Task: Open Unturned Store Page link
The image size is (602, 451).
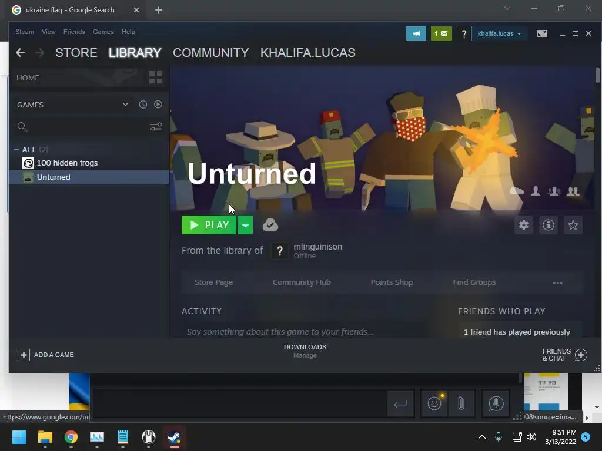Action: tap(213, 282)
